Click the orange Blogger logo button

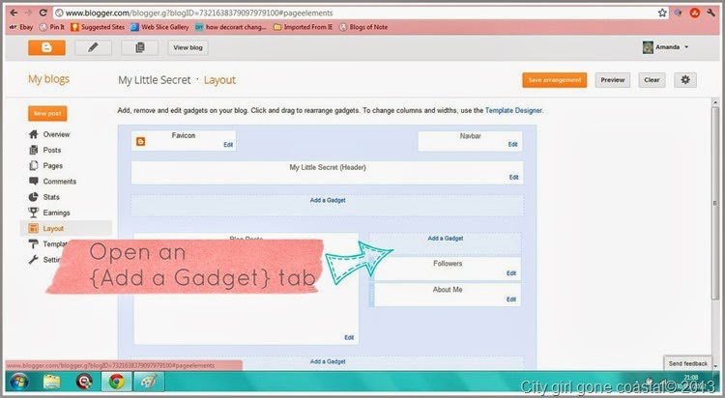tap(46, 47)
